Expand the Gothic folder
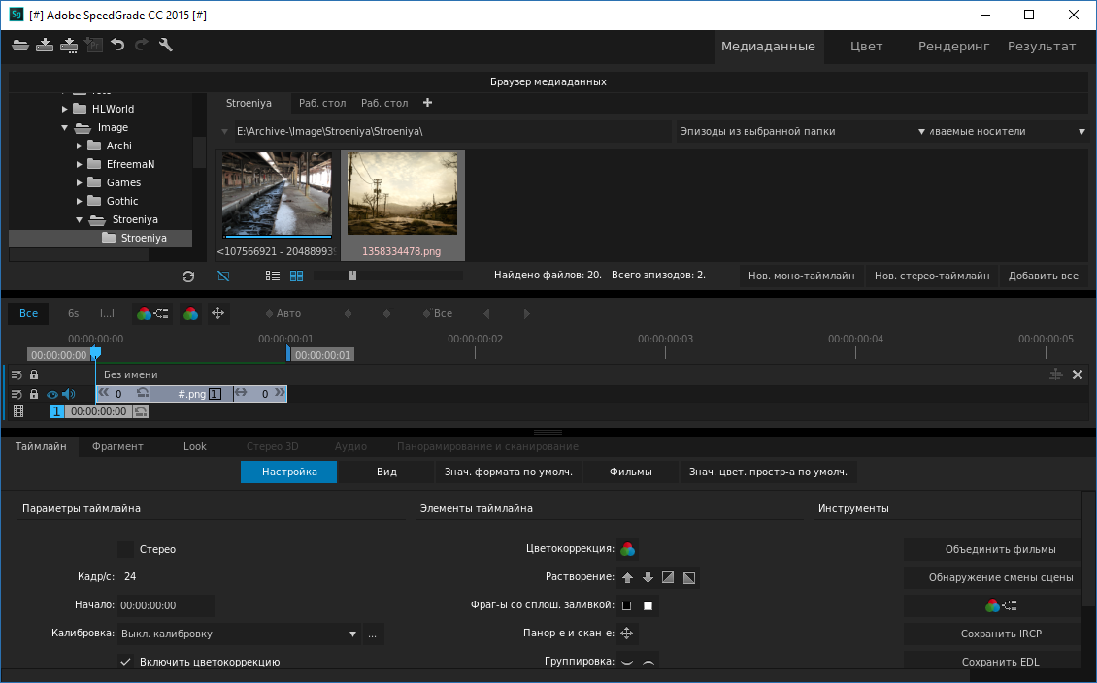This screenshot has height=683, width=1097. click(x=79, y=201)
